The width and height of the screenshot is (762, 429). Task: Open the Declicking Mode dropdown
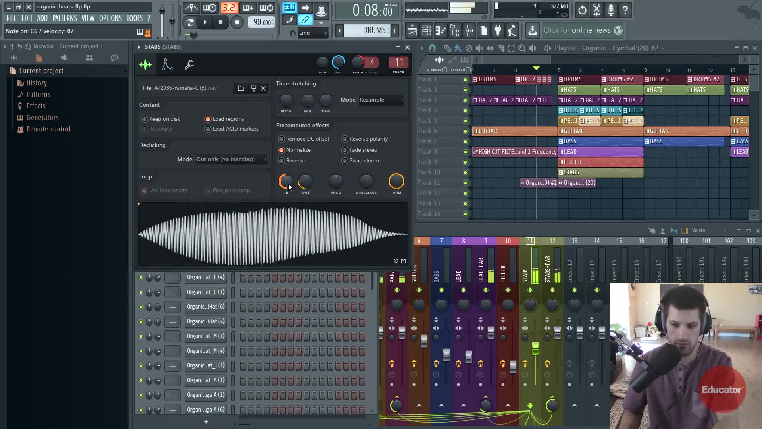(x=231, y=160)
